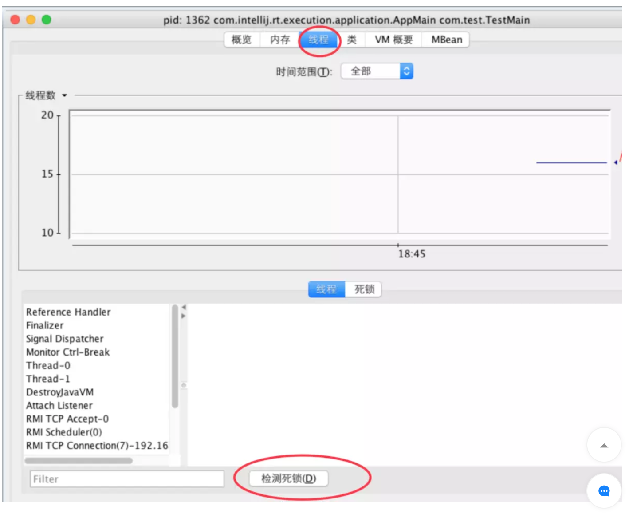Click the scroll-to-top round button
Viewport: 629px width, 514px height.
coord(604,445)
